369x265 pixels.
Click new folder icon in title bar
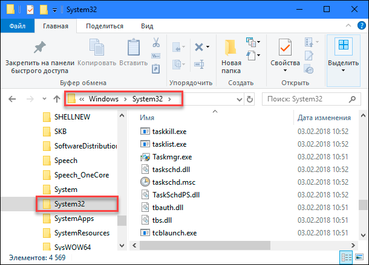click(x=44, y=10)
